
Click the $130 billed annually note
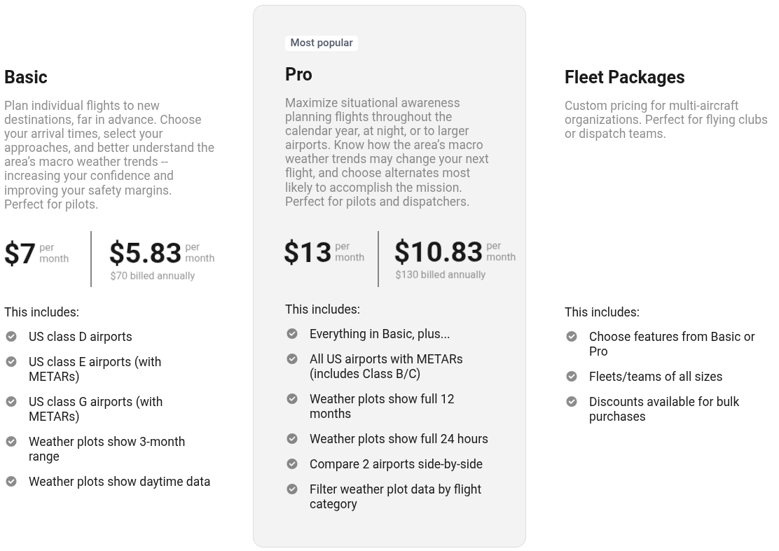click(440, 275)
